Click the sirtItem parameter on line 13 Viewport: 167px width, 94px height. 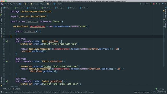point(54,41)
